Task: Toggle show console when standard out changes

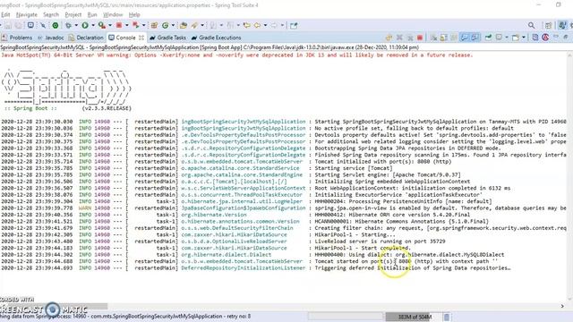Action: pos(465,38)
